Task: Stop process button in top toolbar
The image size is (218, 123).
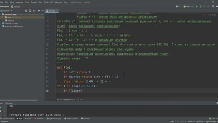Action: pyautogui.click(x=208, y=6)
